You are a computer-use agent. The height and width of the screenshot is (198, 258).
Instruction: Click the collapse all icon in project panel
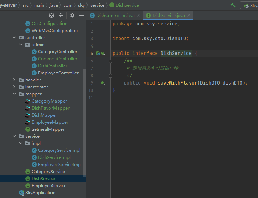61,15
